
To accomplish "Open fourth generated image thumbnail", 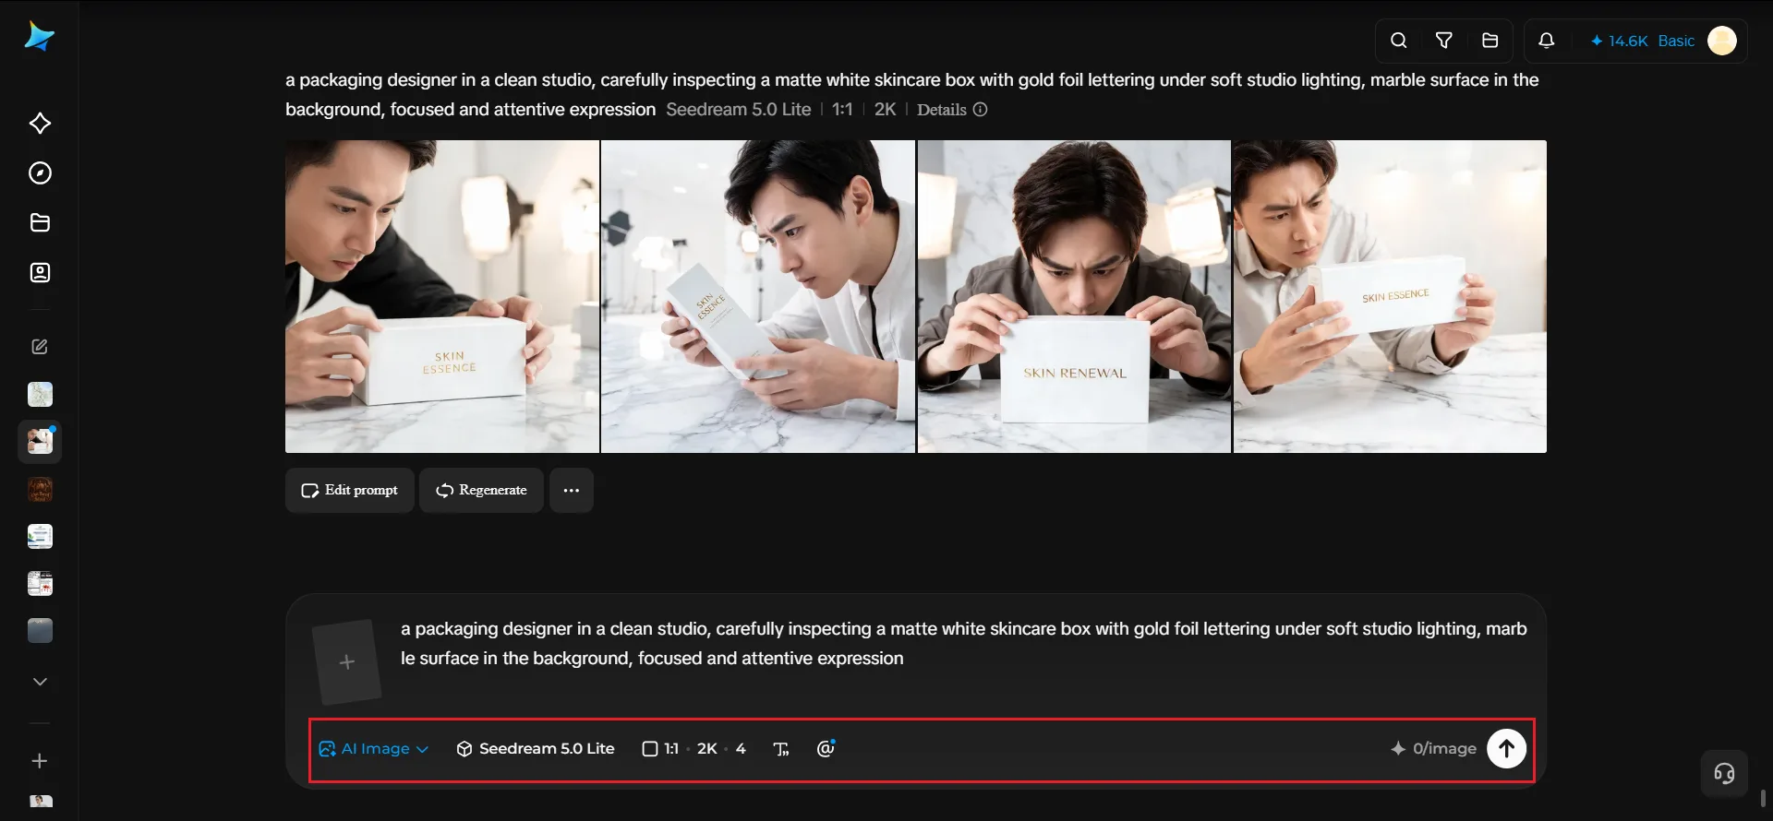I will tap(1390, 296).
